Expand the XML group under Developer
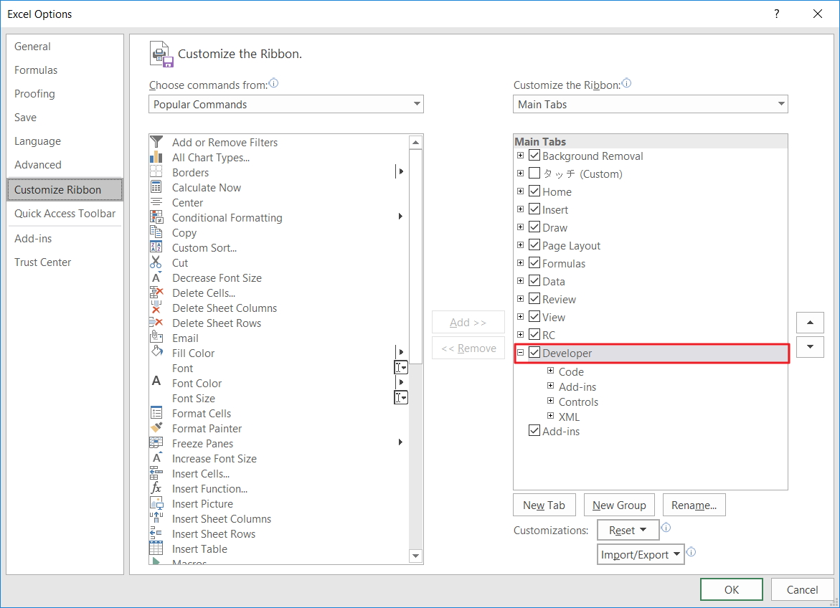Viewport: 840px width, 608px height. [550, 416]
